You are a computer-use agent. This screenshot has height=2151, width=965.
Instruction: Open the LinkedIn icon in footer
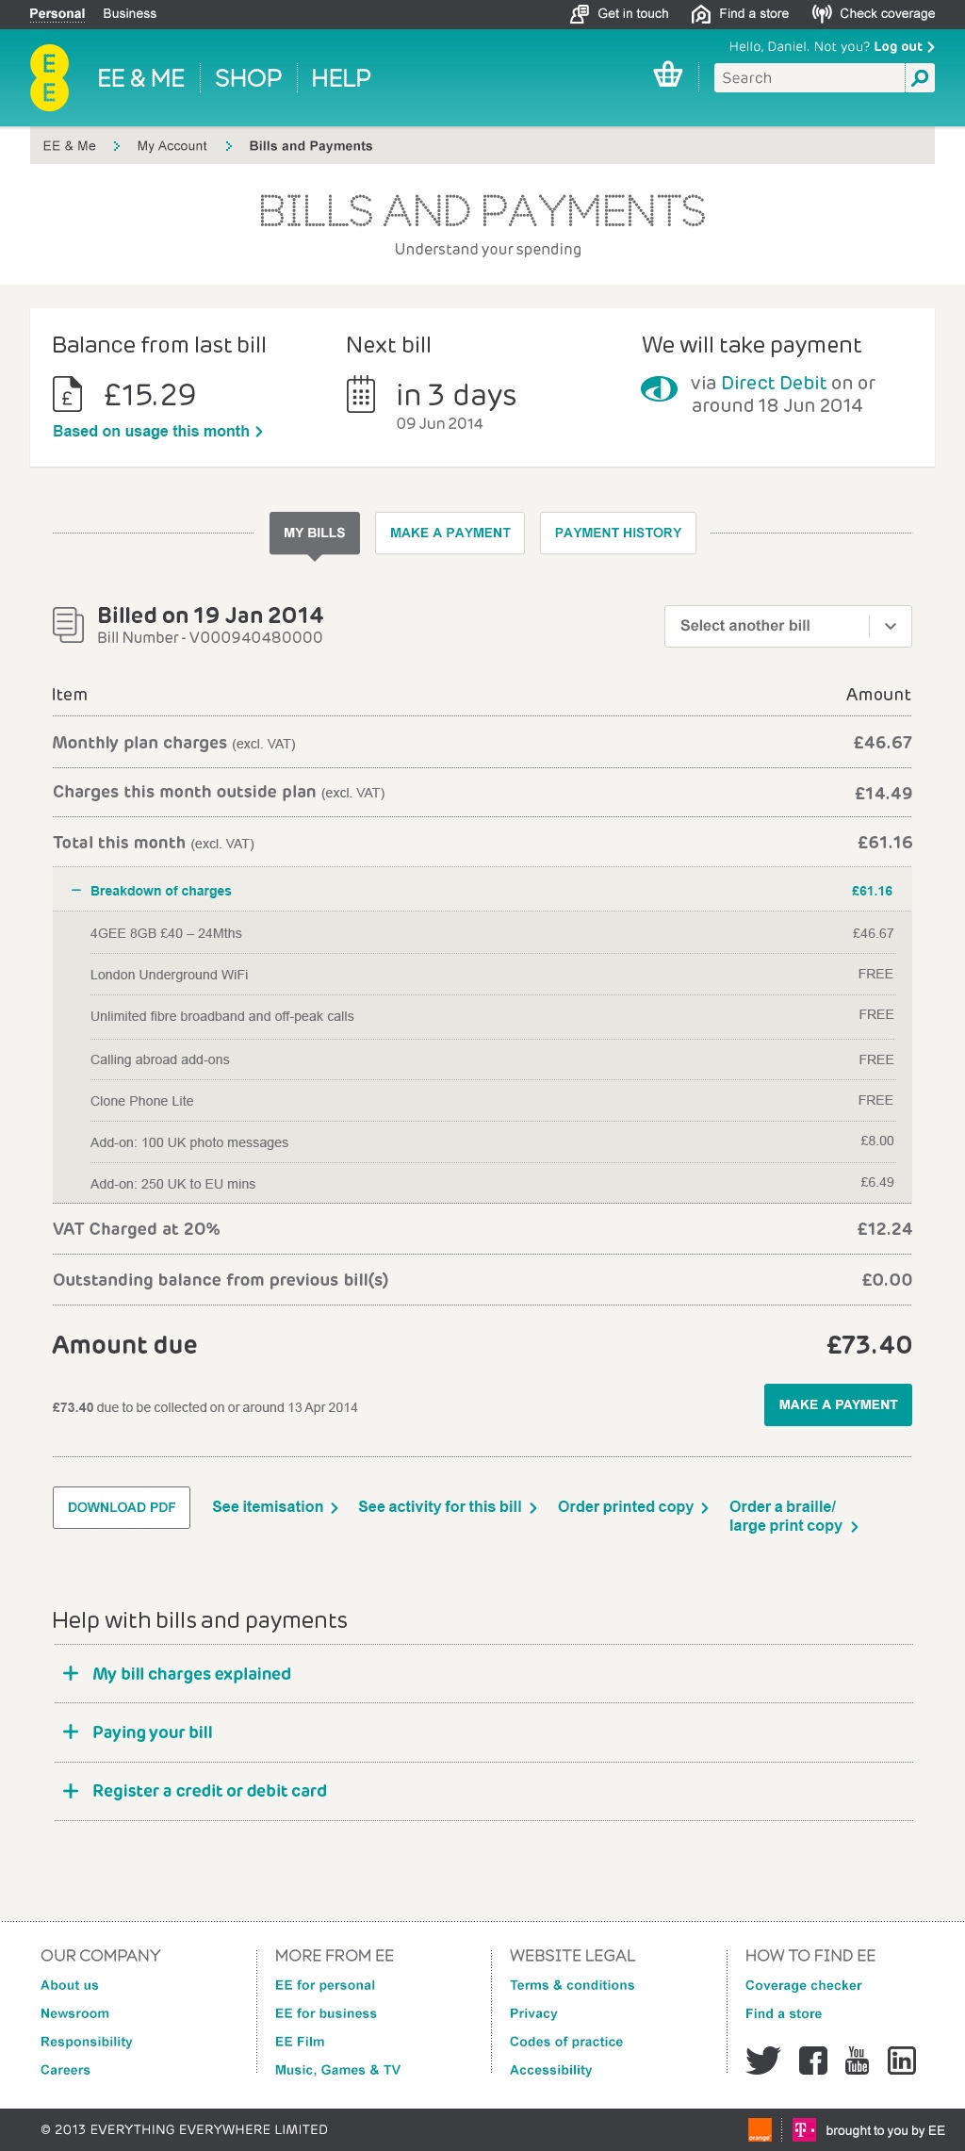point(902,2061)
